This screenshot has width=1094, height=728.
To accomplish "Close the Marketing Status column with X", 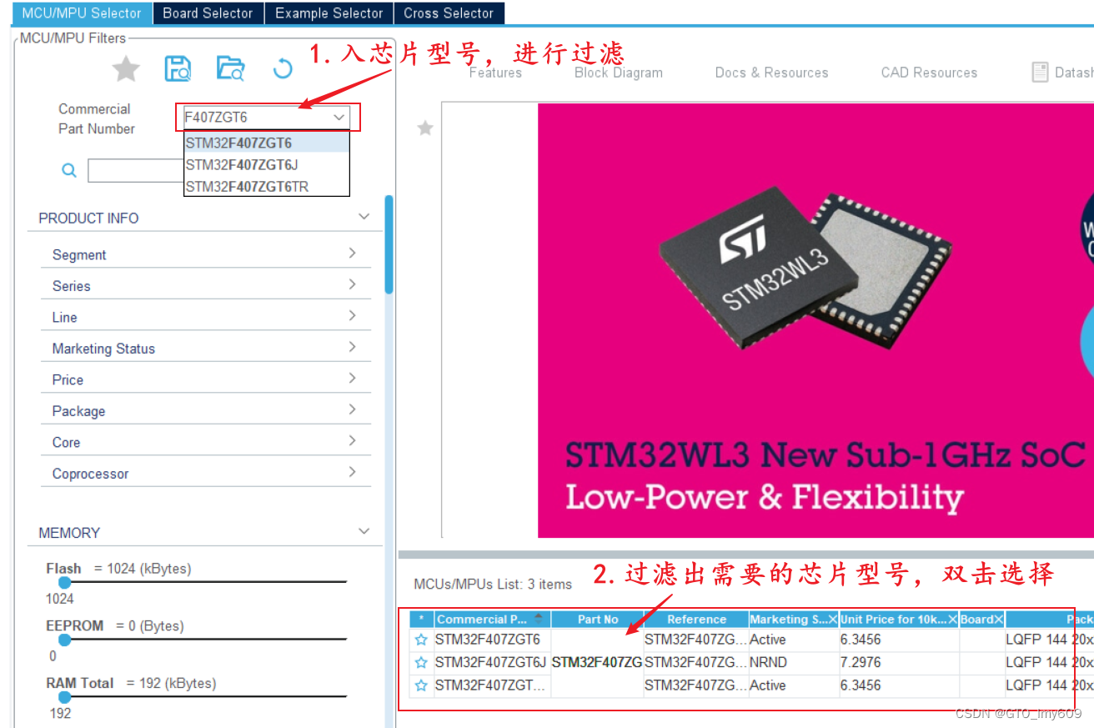I will pyautogui.click(x=832, y=620).
